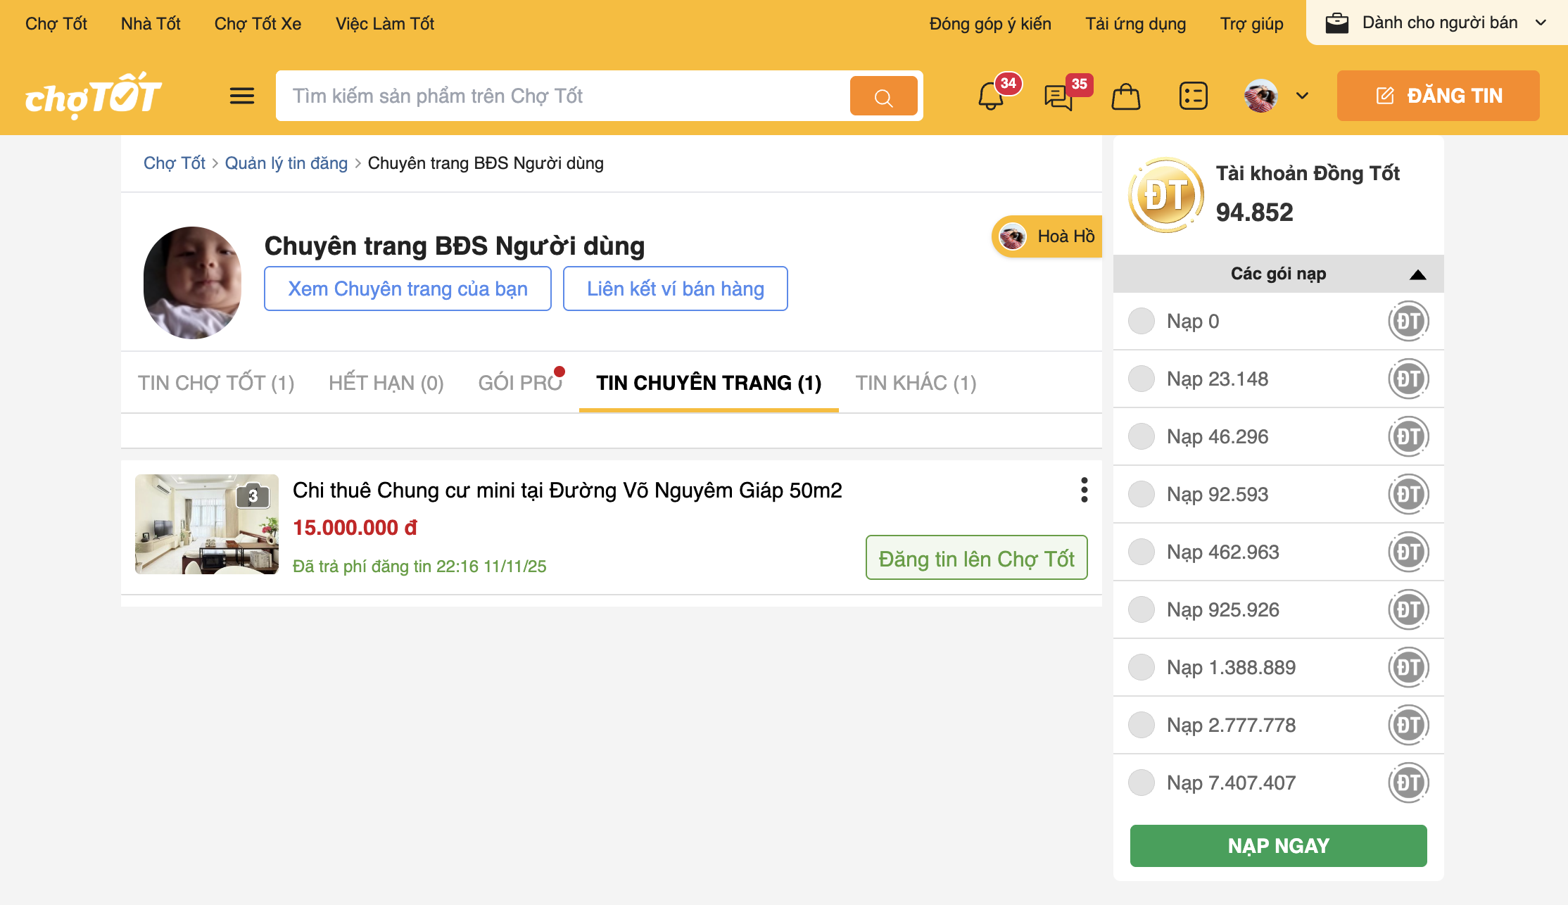Switch to the TIN CHỢ TỐT tab
This screenshot has width=1568, height=905.
216,383
